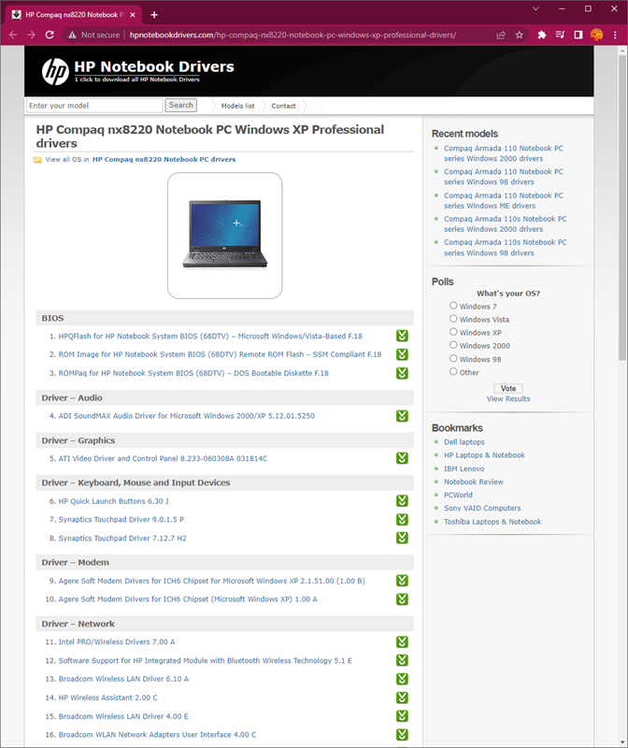Viewport: 628px width, 748px height.
Task: Open Compaq Armada 110 Windows 2000 drivers link
Action: [504, 153]
